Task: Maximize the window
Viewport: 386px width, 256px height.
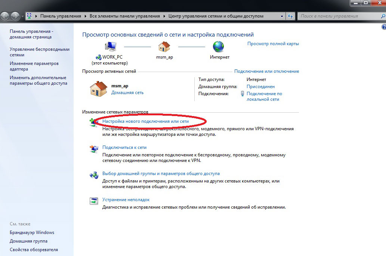Action: tap(366, 3)
